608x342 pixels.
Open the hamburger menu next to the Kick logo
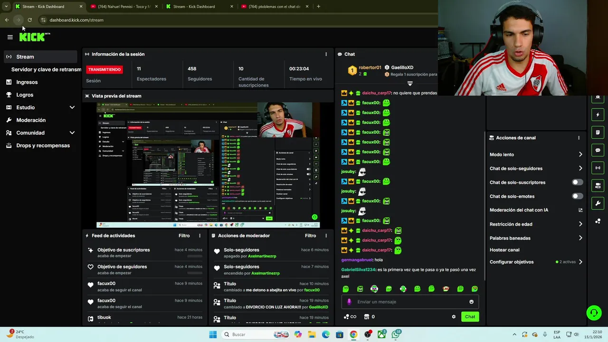[10, 37]
